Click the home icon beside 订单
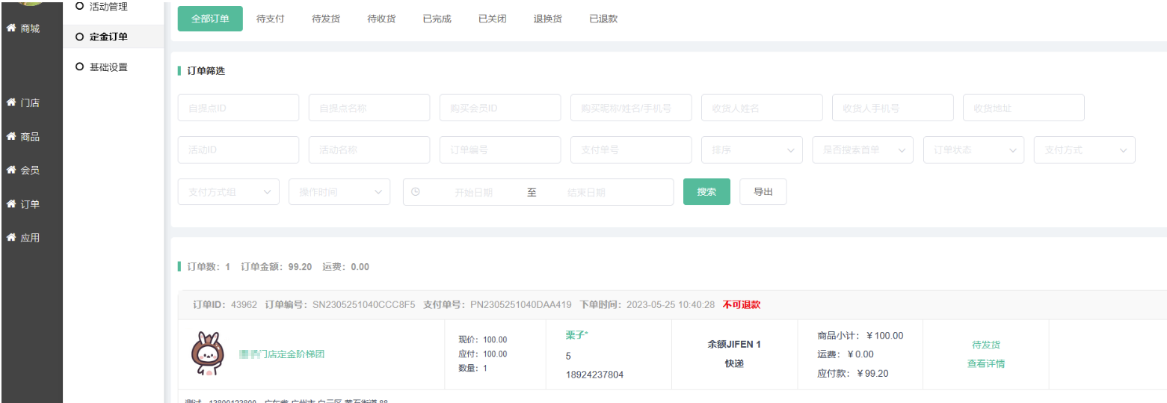 [x=11, y=204]
